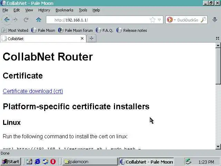The image size is (221, 166).
Task: Open the F.A.Q. bookmark
Action: click(x=104, y=30)
